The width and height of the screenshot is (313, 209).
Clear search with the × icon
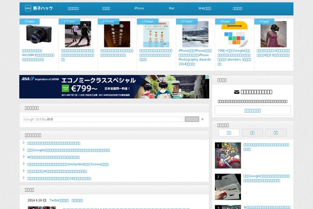(202, 119)
